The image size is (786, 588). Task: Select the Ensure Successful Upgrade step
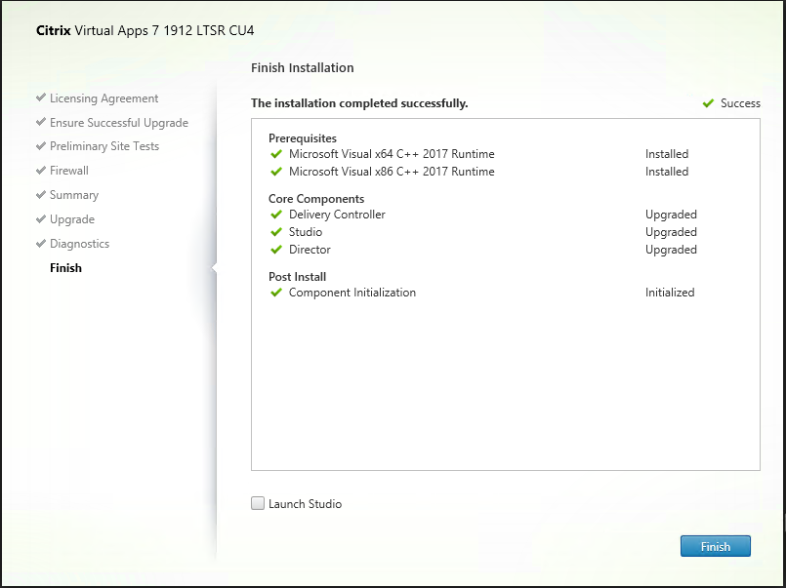(x=119, y=123)
